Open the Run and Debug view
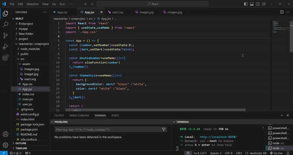This screenshot has width=293, height=155. click(x=6, y=46)
